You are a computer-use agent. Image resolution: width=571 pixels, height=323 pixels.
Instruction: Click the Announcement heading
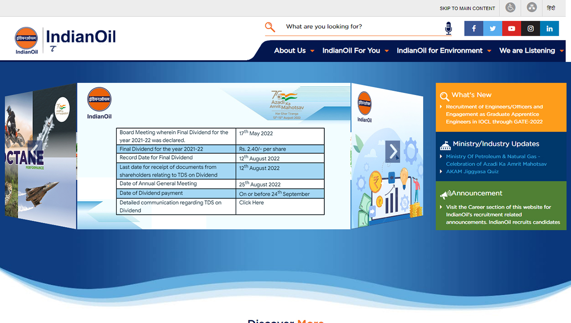(x=477, y=193)
